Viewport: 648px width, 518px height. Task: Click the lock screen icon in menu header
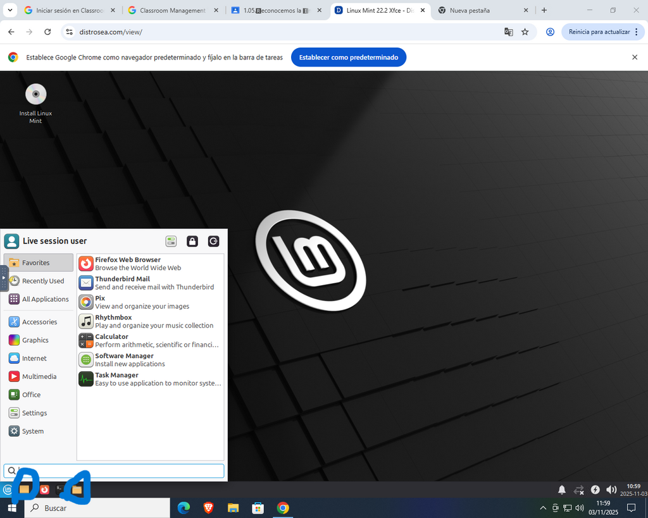point(192,241)
